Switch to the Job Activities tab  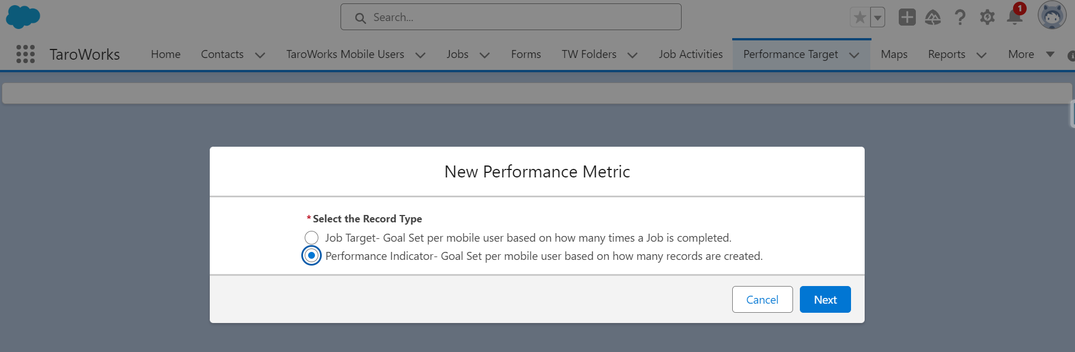point(691,55)
